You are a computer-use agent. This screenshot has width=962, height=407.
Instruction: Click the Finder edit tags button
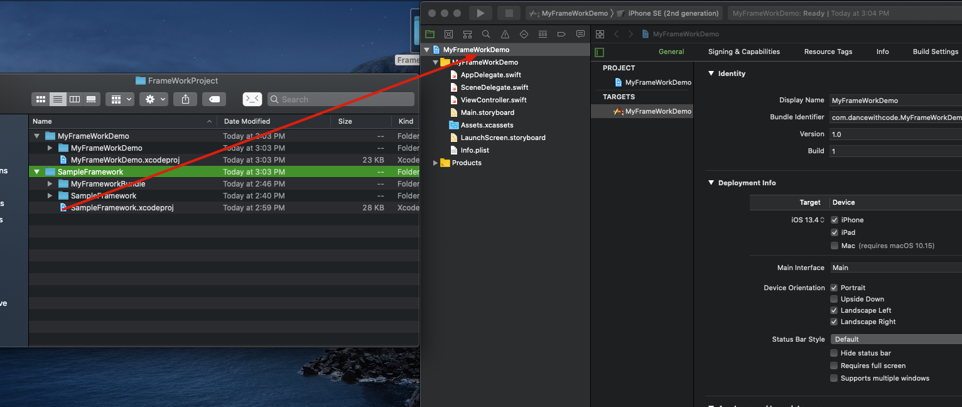click(214, 99)
